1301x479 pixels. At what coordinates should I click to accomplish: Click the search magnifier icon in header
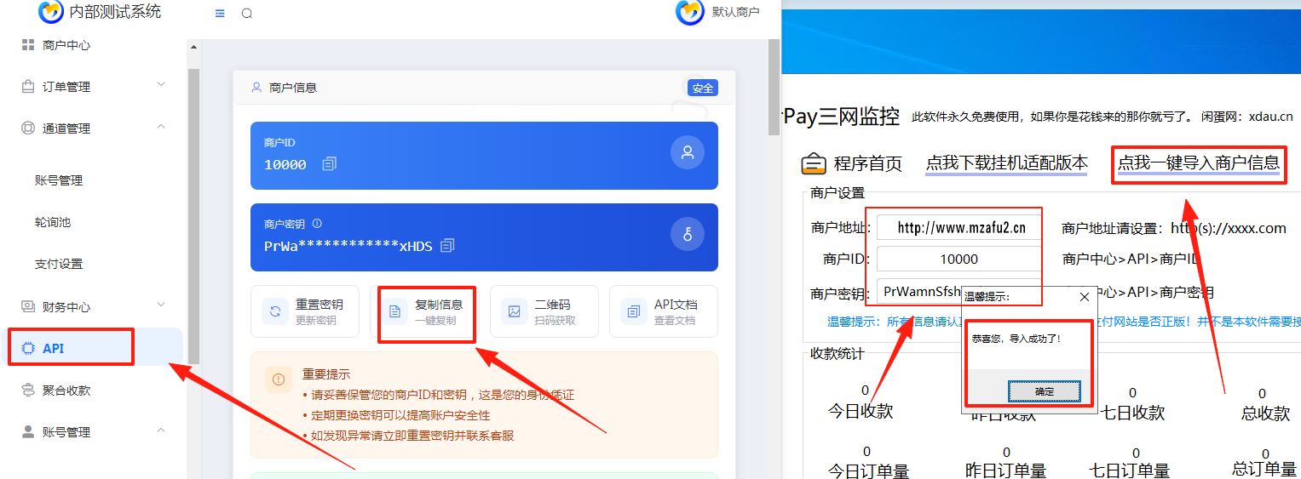click(x=247, y=14)
